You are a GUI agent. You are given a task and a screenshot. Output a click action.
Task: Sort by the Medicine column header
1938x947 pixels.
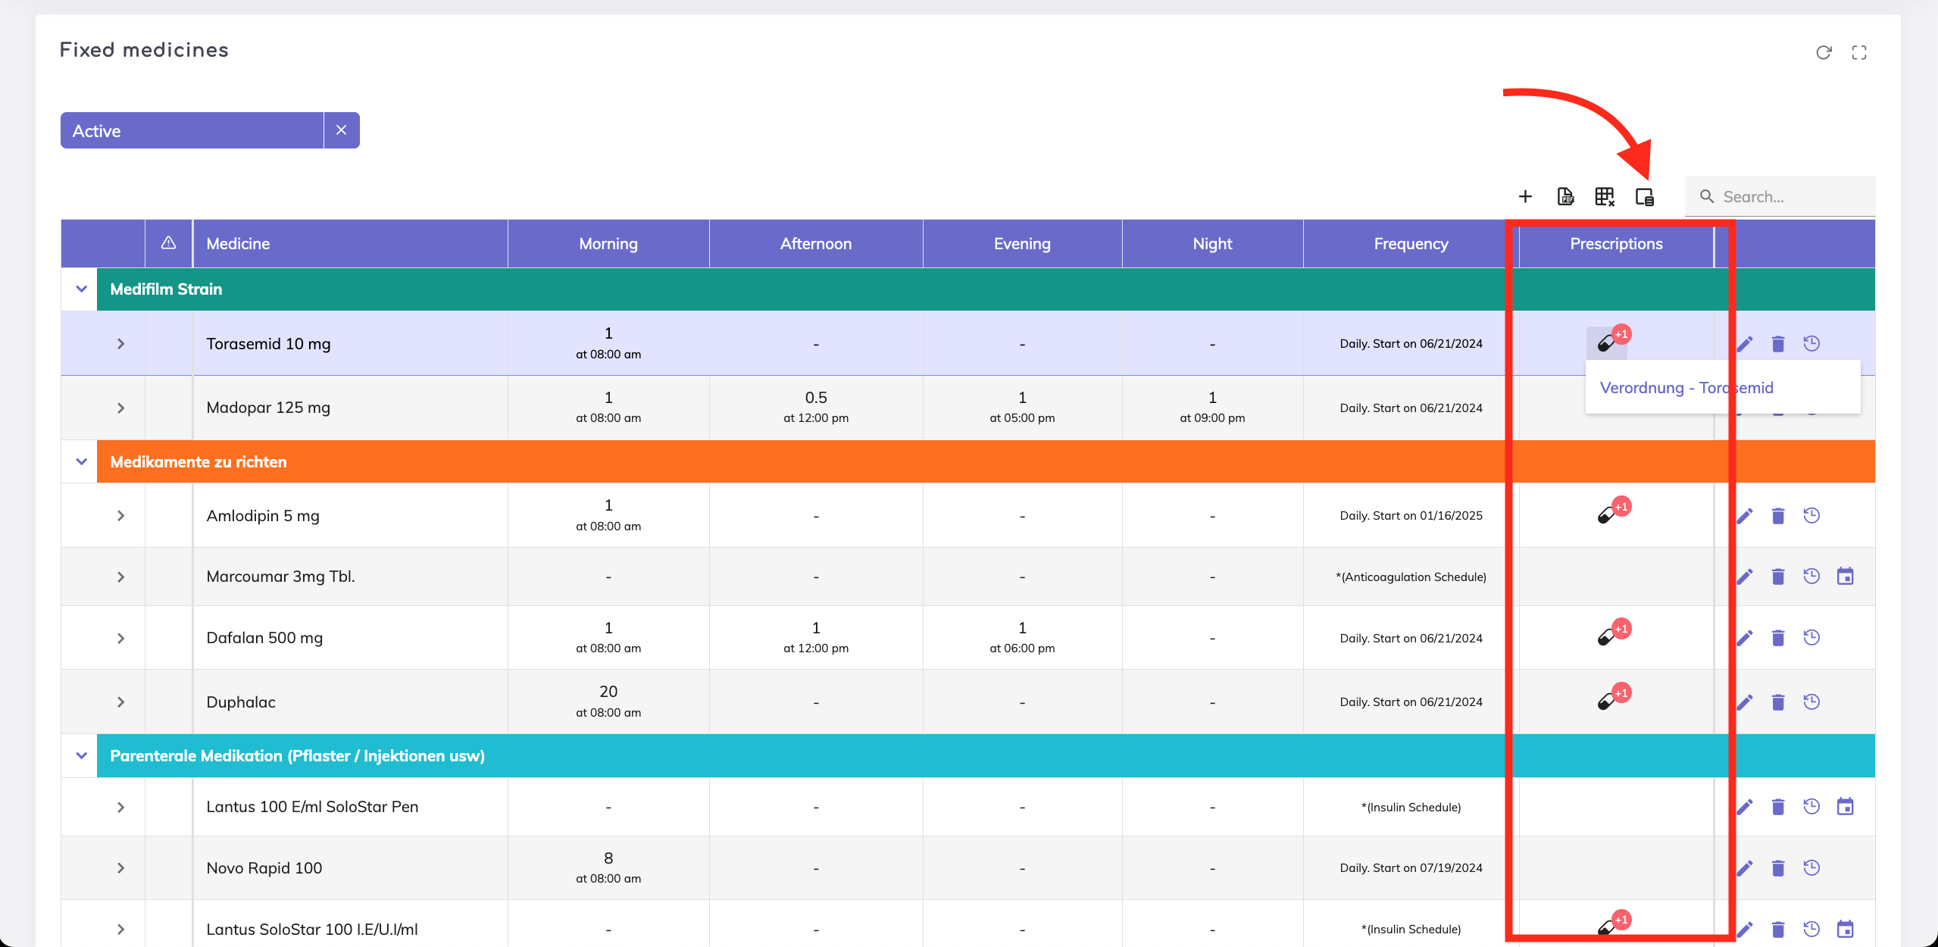[x=238, y=244]
